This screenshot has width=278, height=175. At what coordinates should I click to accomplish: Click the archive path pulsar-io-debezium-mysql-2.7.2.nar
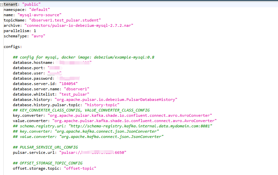[x=79, y=25]
